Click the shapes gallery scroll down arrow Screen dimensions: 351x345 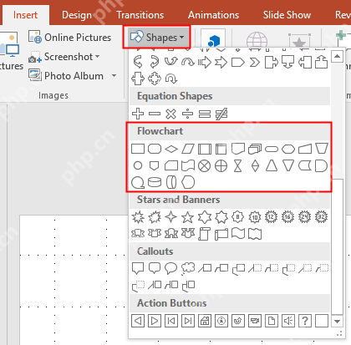337,322
